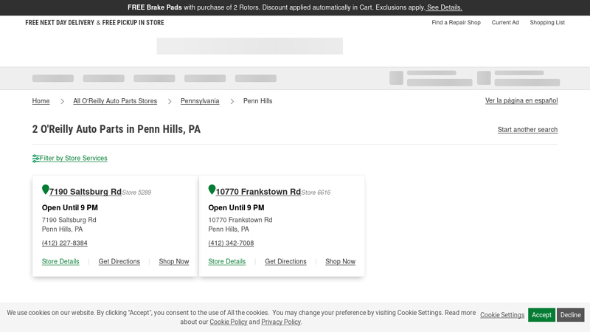Open the 7190 Saltsburg Rd store title
Screen dimensions: 590x332
pos(85,192)
